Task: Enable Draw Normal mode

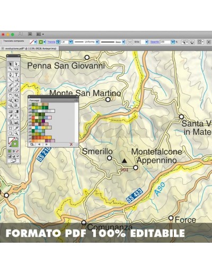Action: pos(10,156)
